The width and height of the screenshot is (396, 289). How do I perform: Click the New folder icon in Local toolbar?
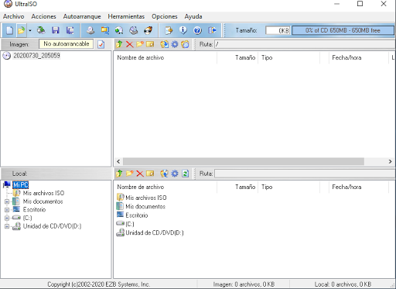[129, 174]
